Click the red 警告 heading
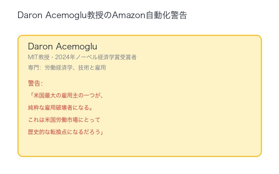The height and width of the screenshot is (174, 279). pos(35,83)
